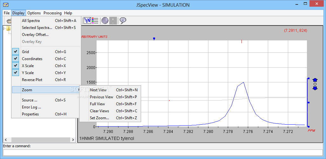
Task: Click the overlay key list icon
Action: point(95,20)
